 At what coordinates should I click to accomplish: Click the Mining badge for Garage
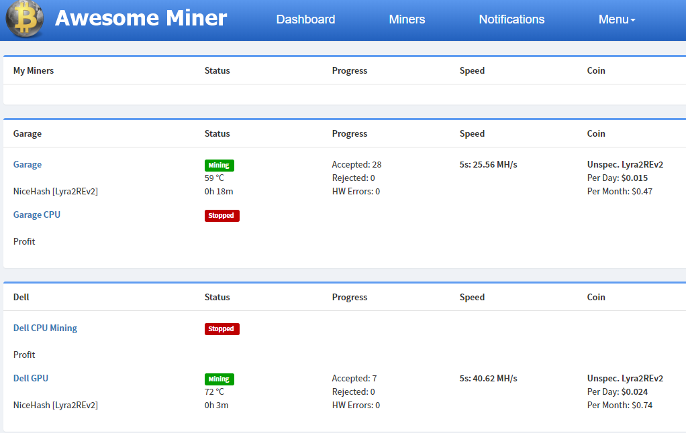219,165
